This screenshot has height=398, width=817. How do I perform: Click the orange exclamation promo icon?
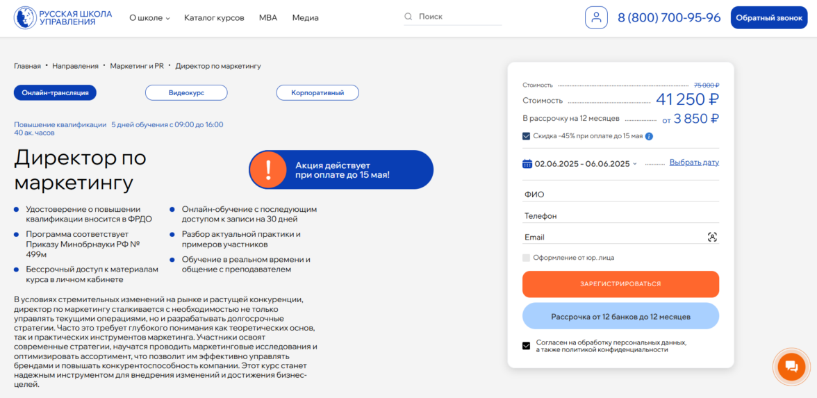(267, 169)
